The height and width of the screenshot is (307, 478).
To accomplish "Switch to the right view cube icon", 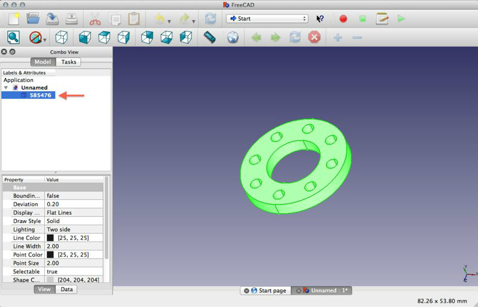I will point(123,38).
